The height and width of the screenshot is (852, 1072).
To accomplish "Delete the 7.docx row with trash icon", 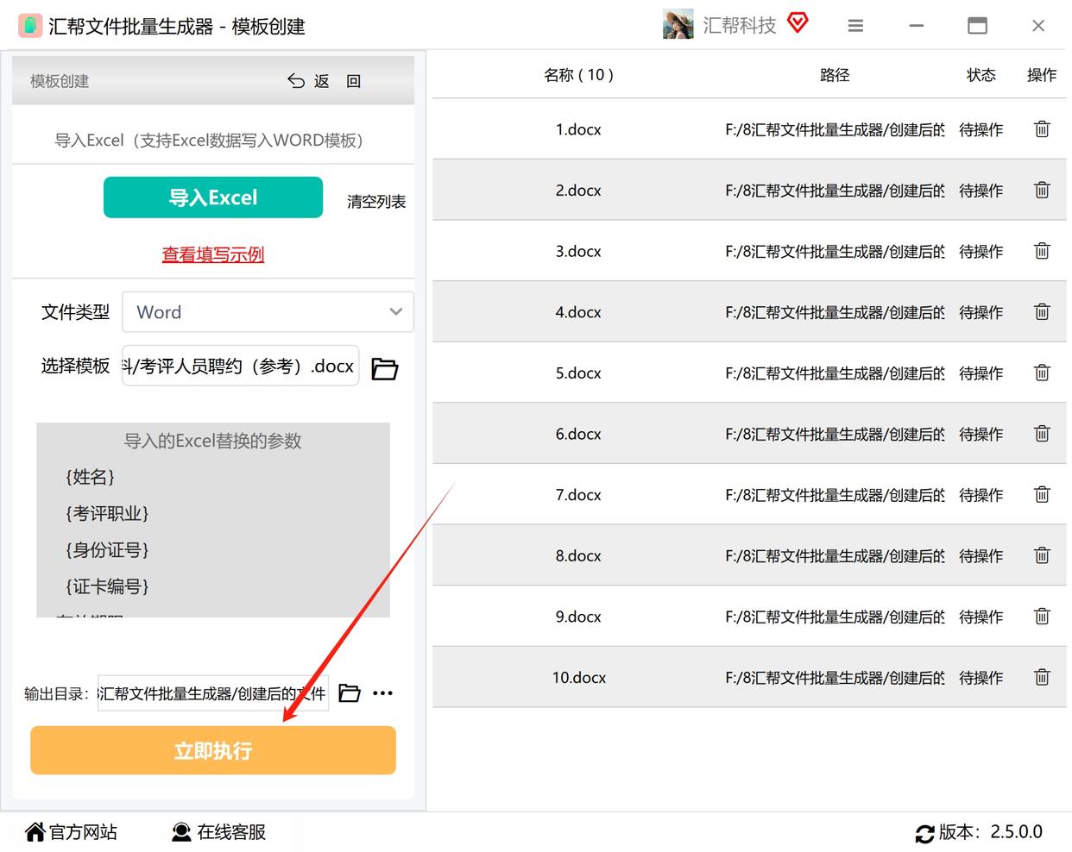I will pos(1042,495).
